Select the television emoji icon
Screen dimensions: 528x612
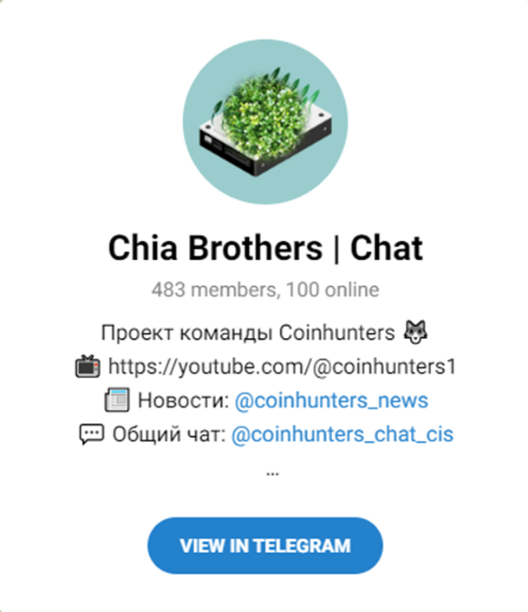click(x=88, y=366)
